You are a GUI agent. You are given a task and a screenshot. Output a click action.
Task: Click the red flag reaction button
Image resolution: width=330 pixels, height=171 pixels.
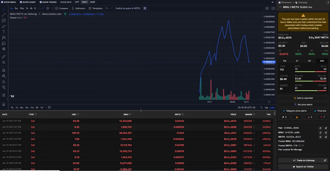[322, 117]
